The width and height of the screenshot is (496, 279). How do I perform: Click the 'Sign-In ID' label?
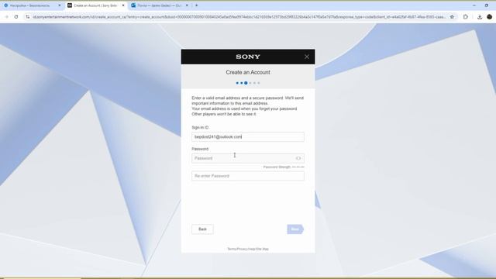click(200, 127)
